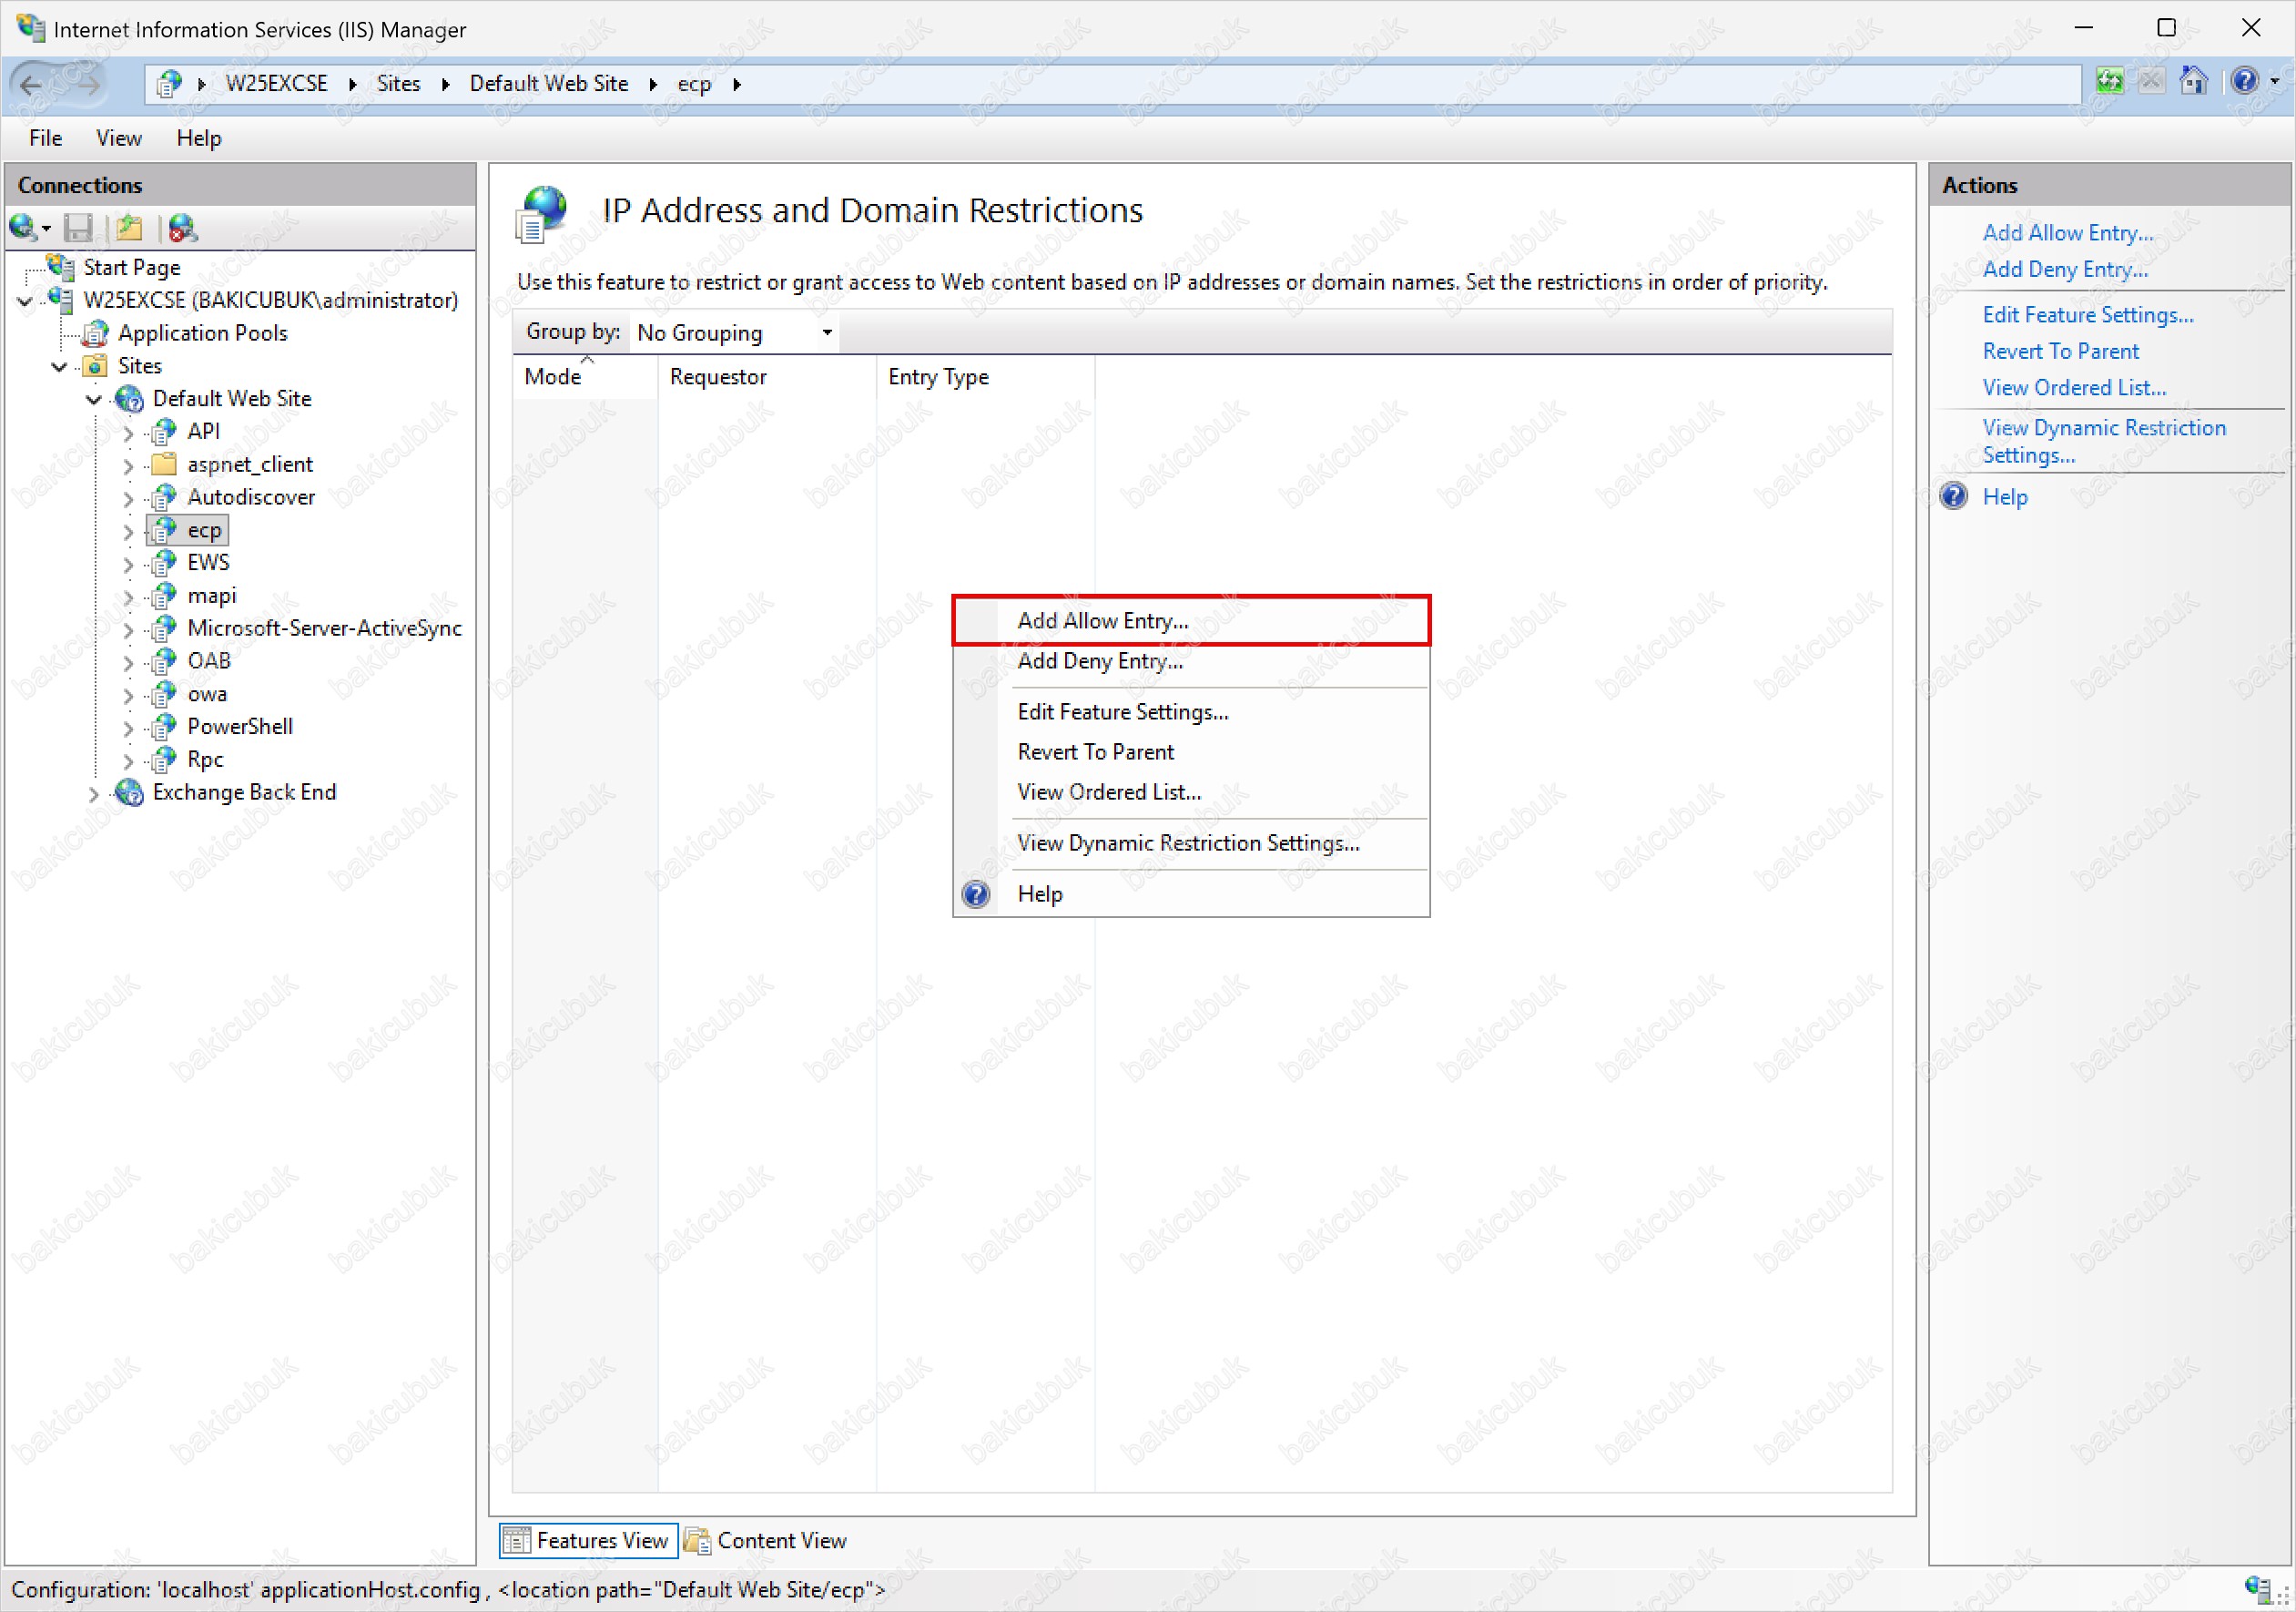Click Add Allow Entry in Actions pane

(2067, 232)
